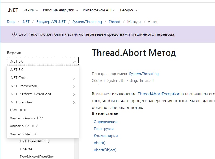Click the Методы breadcrumb text
The image size is (215, 159).
click(x=134, y=22)
